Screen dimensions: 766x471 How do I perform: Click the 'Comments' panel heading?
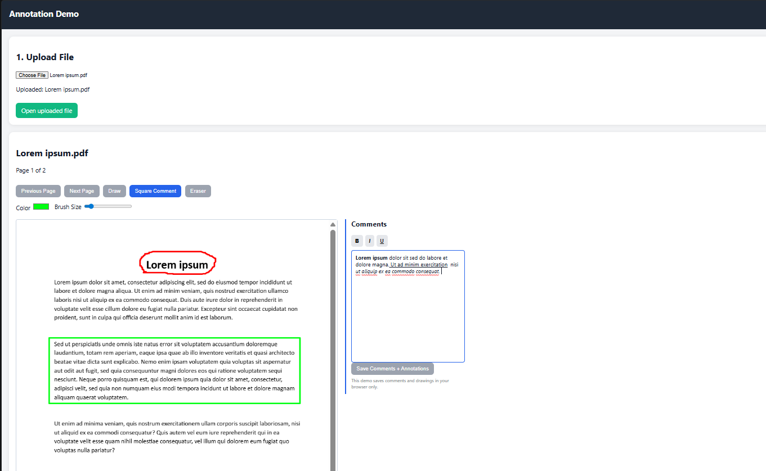(369, 224)
